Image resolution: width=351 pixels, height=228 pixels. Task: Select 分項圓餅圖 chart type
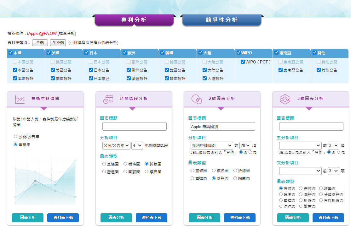coord(321,194)
